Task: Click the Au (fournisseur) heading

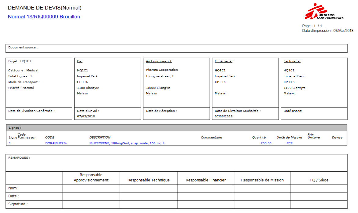Action: coord(159,61)
